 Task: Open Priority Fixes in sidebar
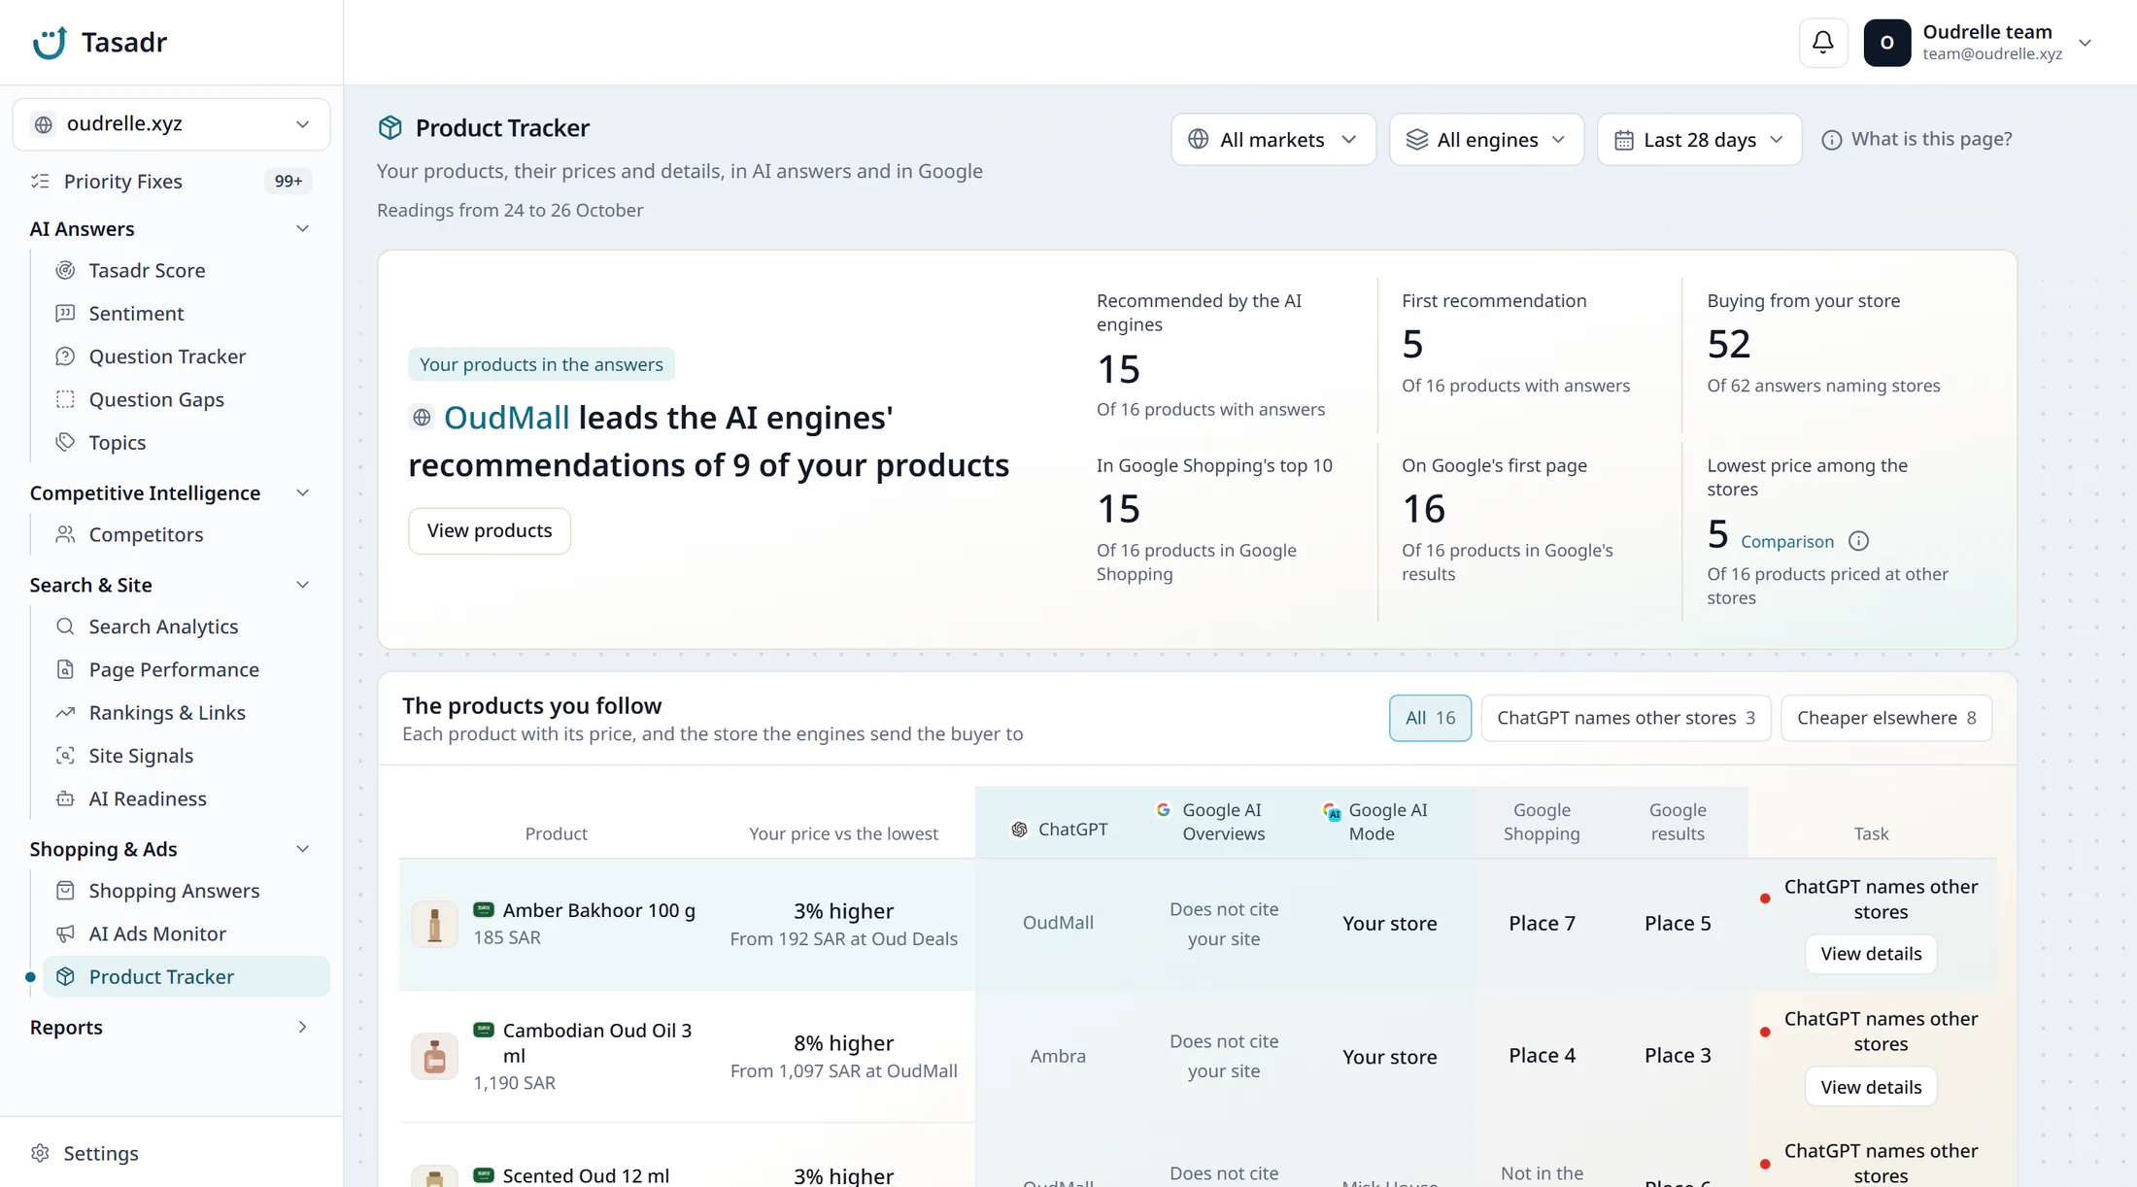point(171,182)
